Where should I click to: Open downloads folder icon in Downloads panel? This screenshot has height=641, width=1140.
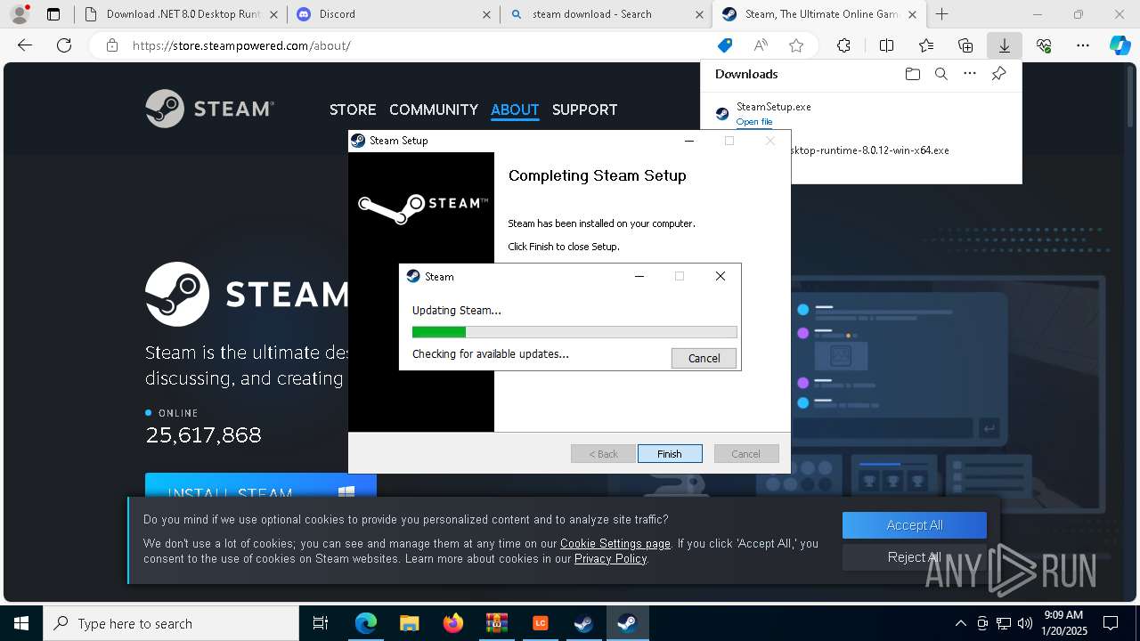tap(912, 74)
